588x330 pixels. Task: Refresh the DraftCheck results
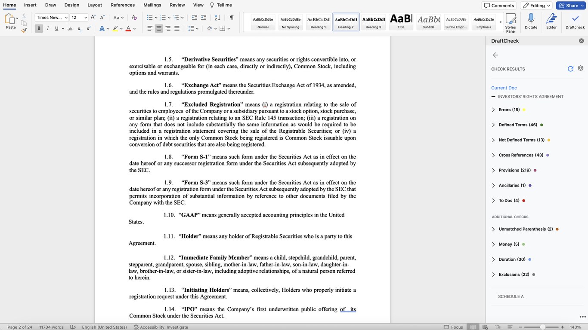point(570,69)
